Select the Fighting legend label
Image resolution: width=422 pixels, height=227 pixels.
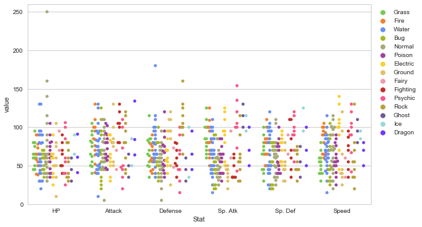(405, 90)
